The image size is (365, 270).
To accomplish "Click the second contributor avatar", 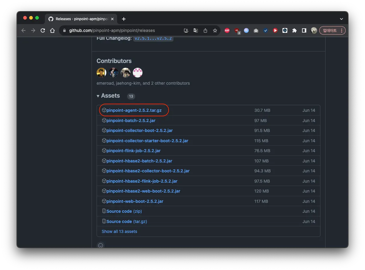I will (114, 73).
